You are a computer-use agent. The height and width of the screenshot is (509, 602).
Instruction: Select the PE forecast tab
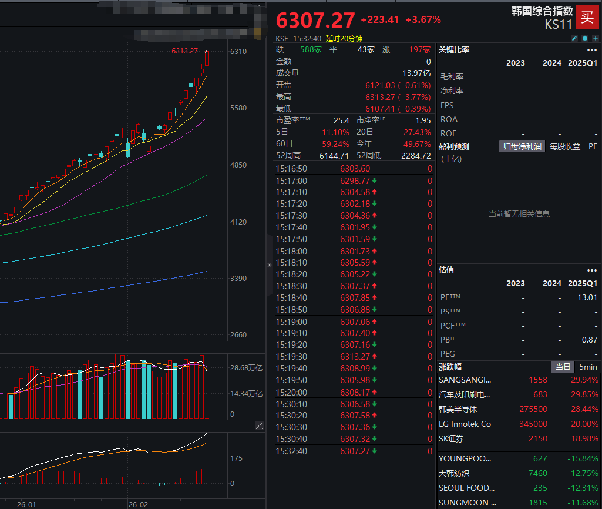click(x=593, y=146)
